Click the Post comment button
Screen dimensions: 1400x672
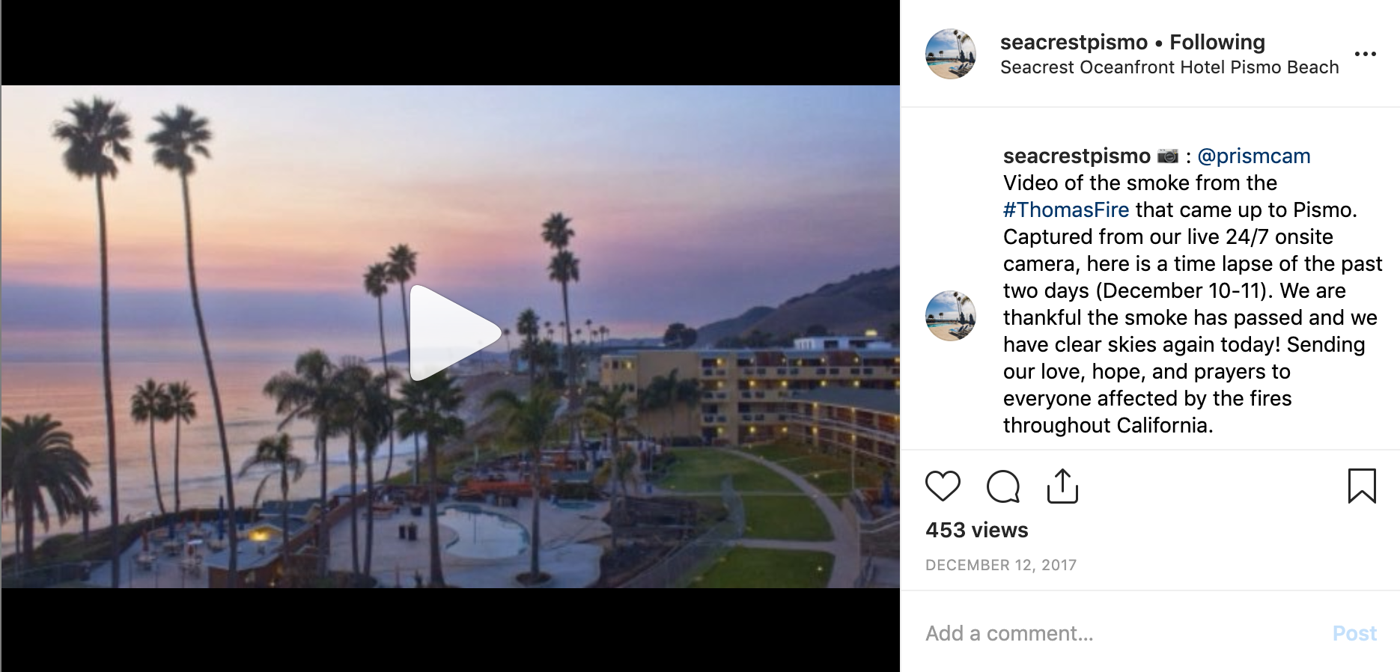click(1354, 634)
